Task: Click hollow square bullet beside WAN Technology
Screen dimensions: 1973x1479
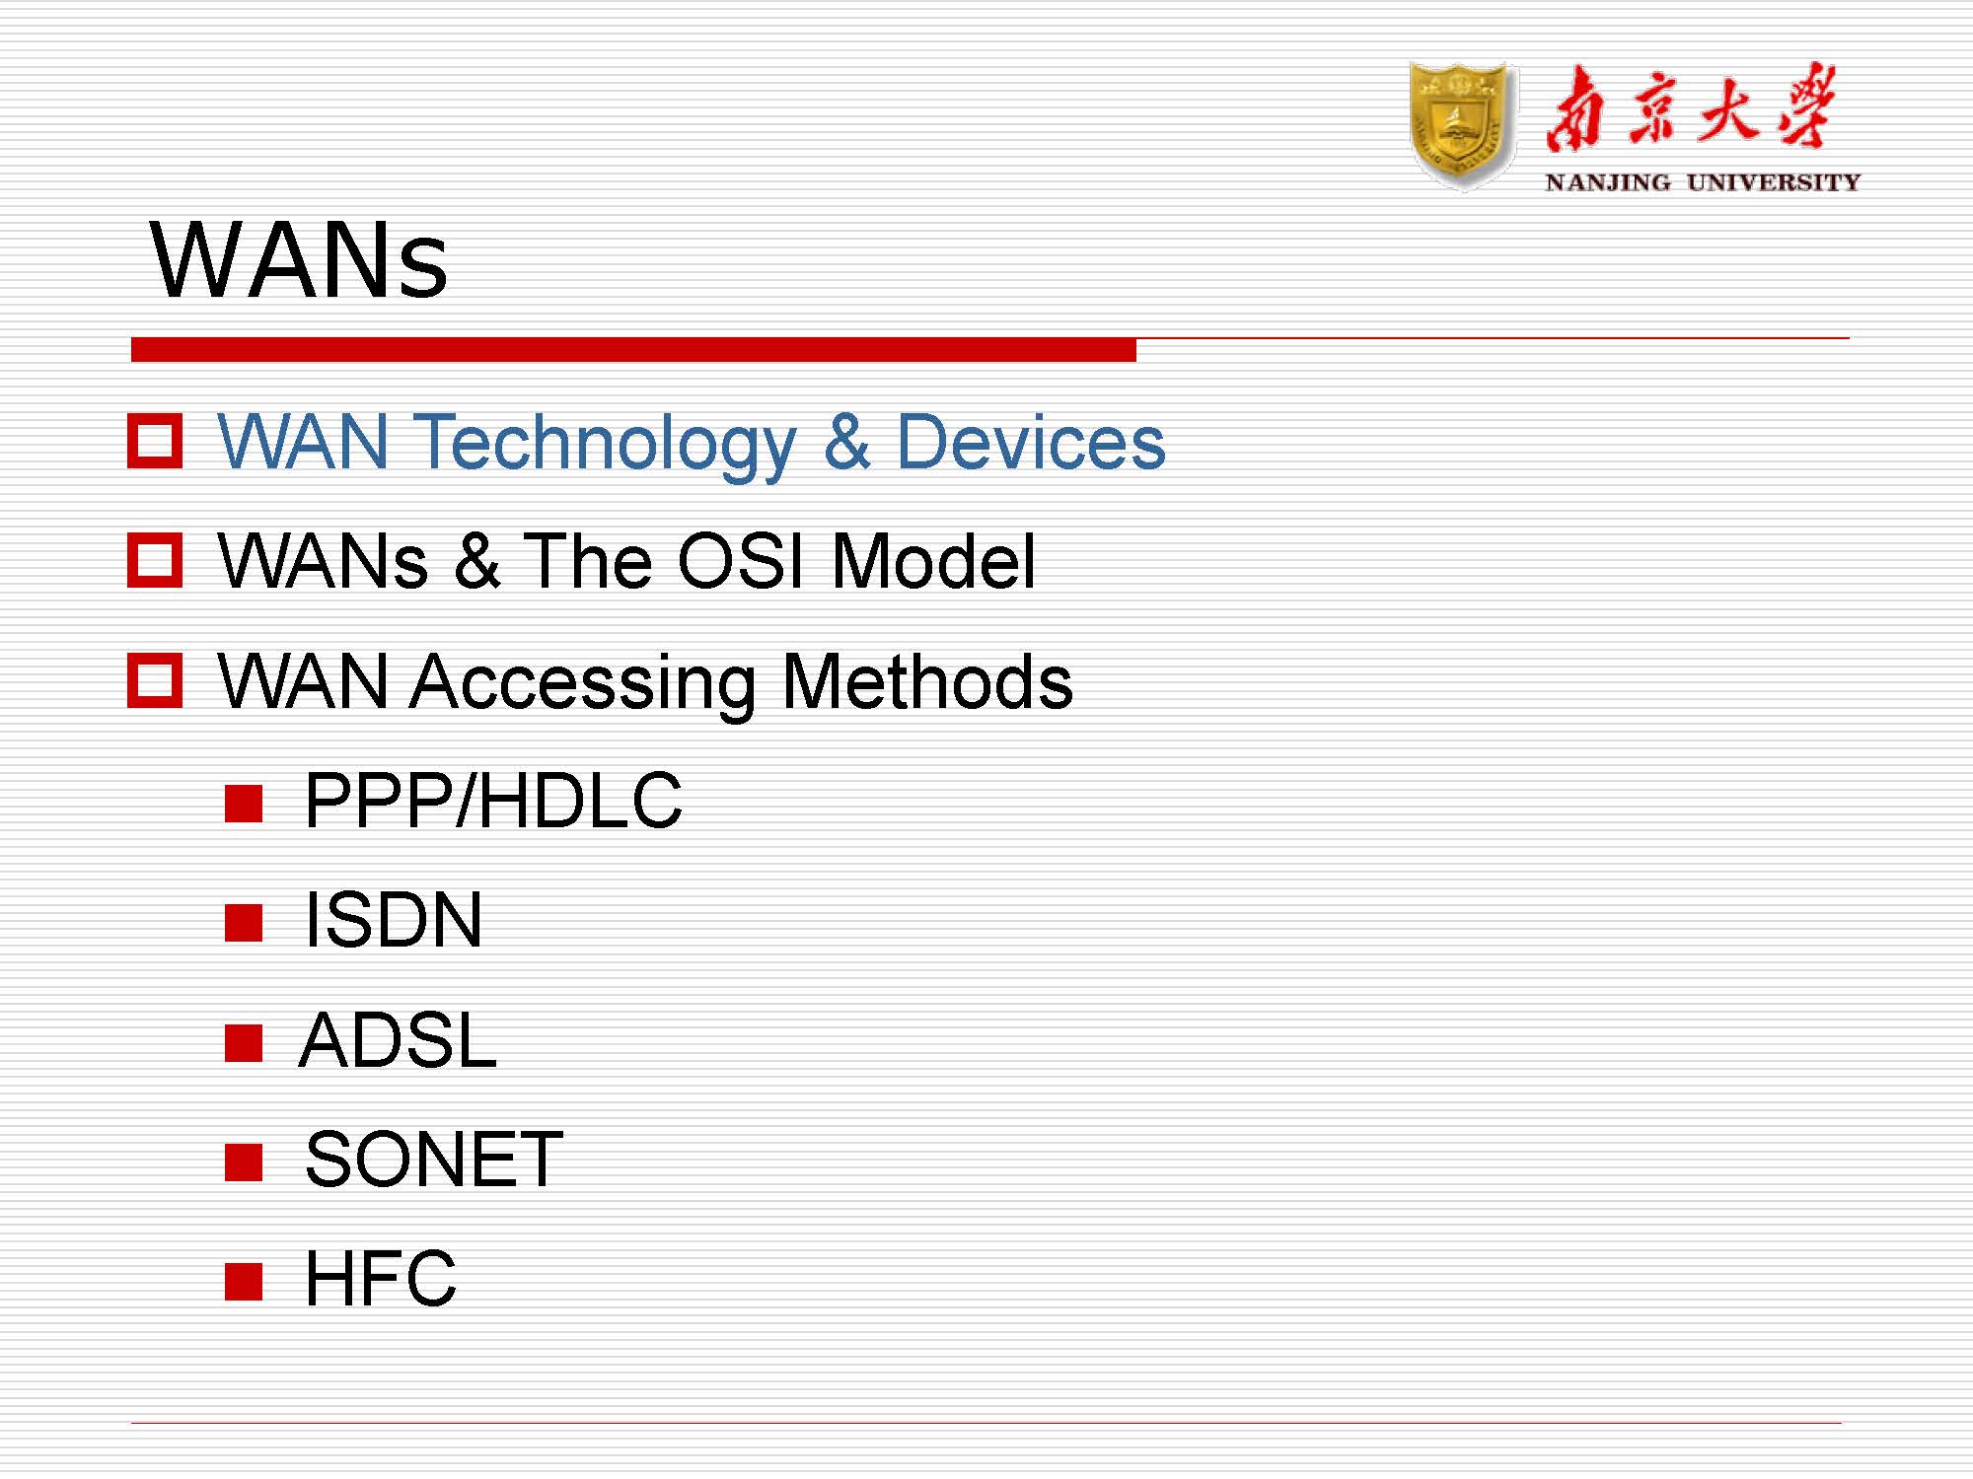Action: (x=155, y=441)
